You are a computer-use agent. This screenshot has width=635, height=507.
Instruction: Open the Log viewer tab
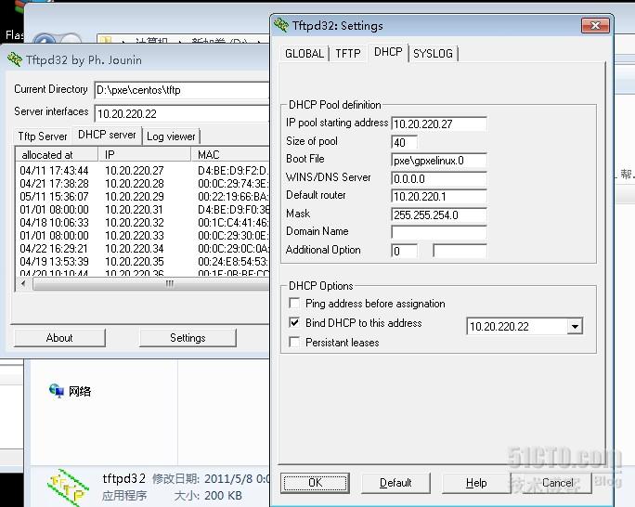pos(171,136)
